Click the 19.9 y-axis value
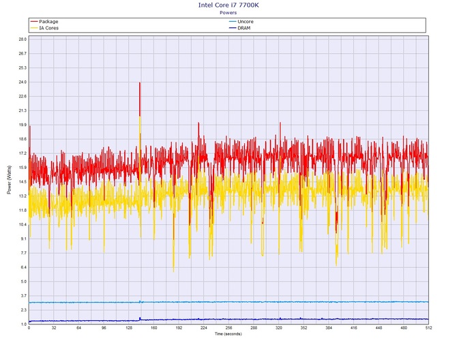This screenshot has height=342, width=457. (x=23, y=125)
